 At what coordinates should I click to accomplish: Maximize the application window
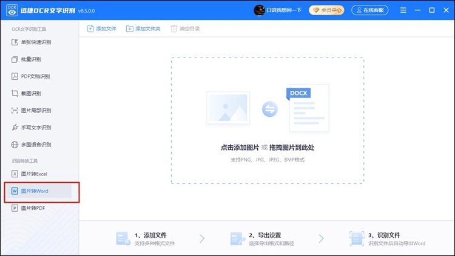[432, 10]
